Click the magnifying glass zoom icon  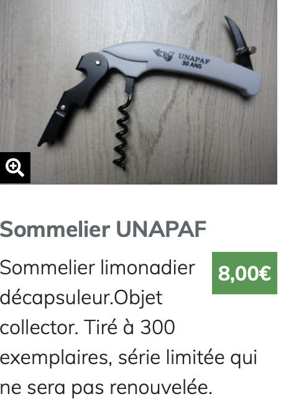[15, 168]
